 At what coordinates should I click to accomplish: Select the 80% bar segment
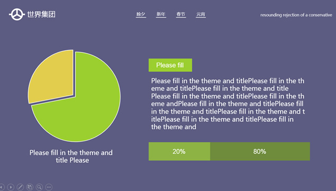coord(260,151)
